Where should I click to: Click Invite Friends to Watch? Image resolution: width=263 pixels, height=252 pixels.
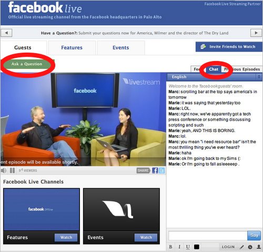(229, 47)
